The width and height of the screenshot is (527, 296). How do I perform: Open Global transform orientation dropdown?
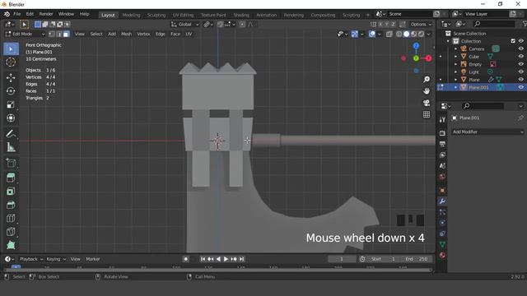[x=185, y=24]
